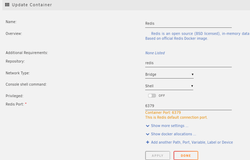Expand Show docker allocations

coord(173,134)
